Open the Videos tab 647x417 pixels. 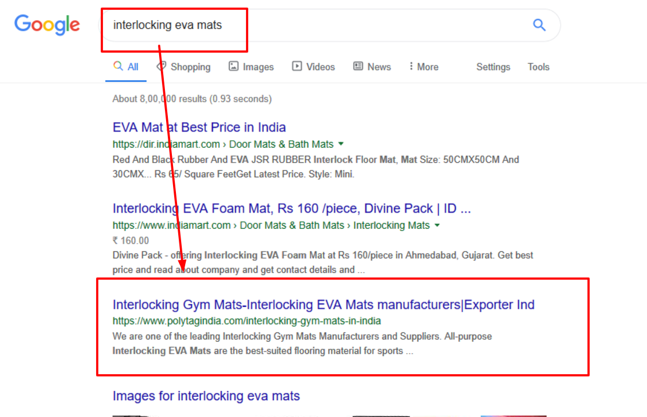pos(314,67)
